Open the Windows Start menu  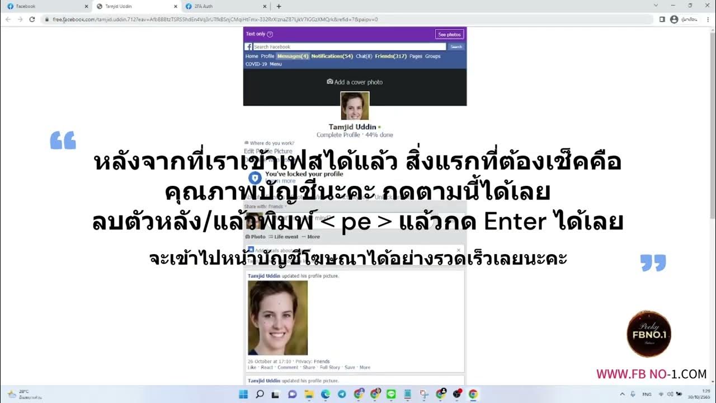pyautogui.click(x=243, y=394)
